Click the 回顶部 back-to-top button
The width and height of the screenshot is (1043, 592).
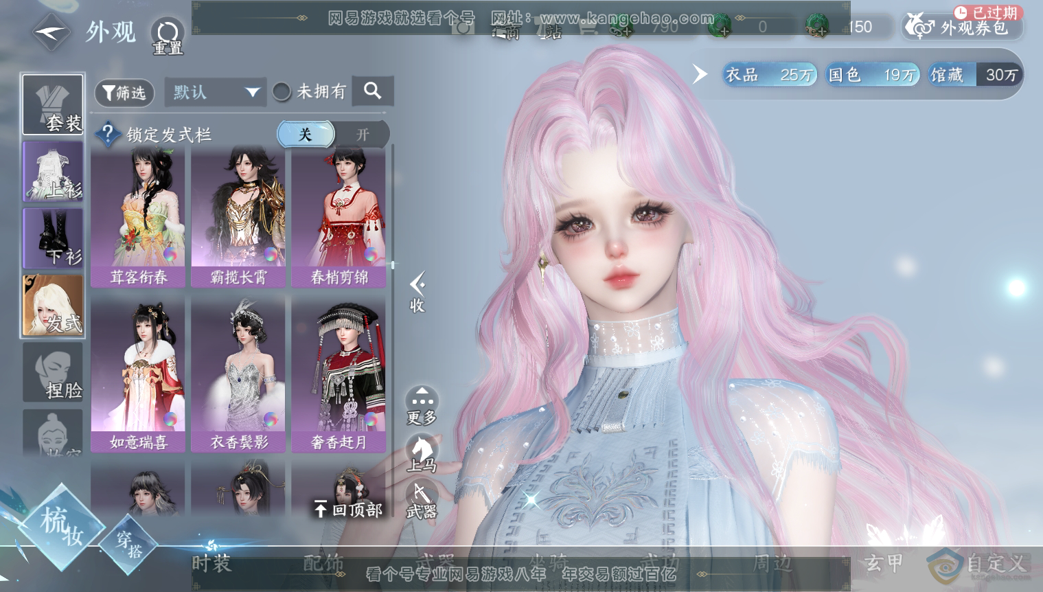[x=347, y=509]
